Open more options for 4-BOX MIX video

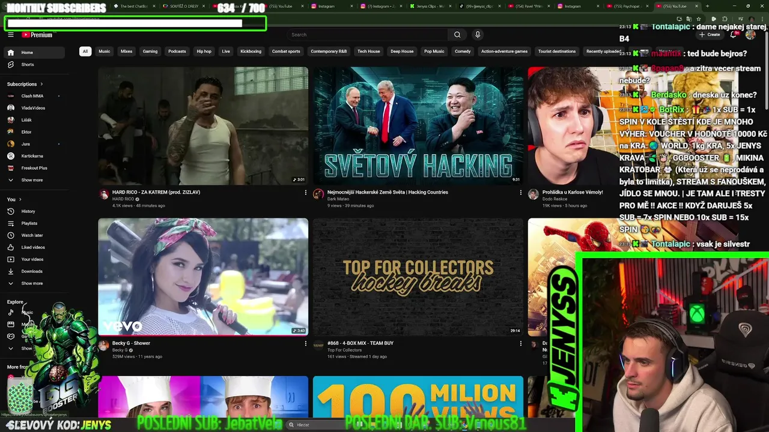[521, 344]
